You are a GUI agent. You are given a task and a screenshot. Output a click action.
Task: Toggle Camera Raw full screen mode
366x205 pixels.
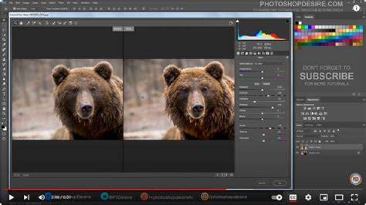click(231, 23)
